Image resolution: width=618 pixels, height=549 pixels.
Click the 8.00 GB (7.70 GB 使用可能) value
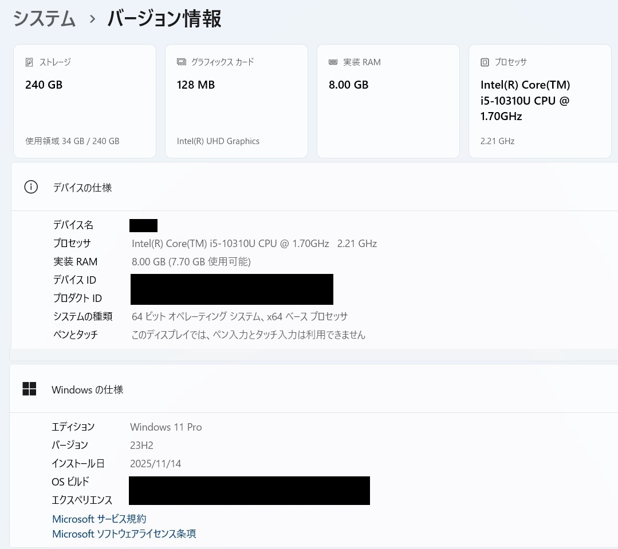(x=191, y=262)
